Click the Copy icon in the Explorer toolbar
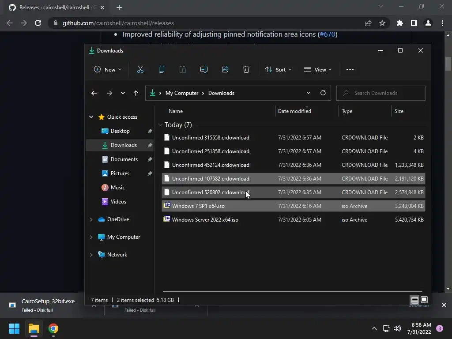Screen dimensions: 452x339 pyautogui.click(x=162, y=69)
